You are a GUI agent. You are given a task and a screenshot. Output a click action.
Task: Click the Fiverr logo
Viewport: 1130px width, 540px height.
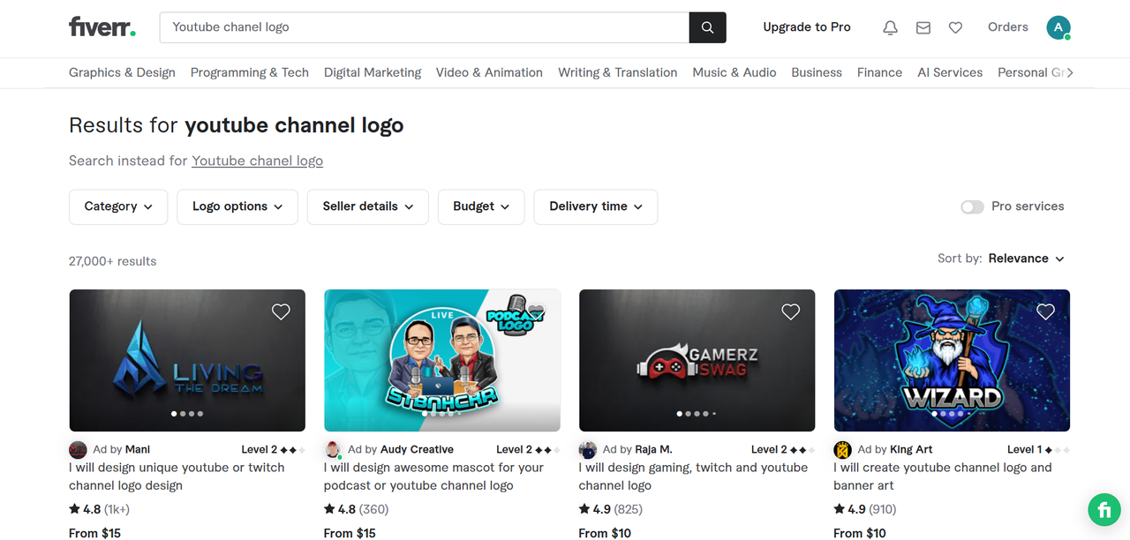[102, 27]
